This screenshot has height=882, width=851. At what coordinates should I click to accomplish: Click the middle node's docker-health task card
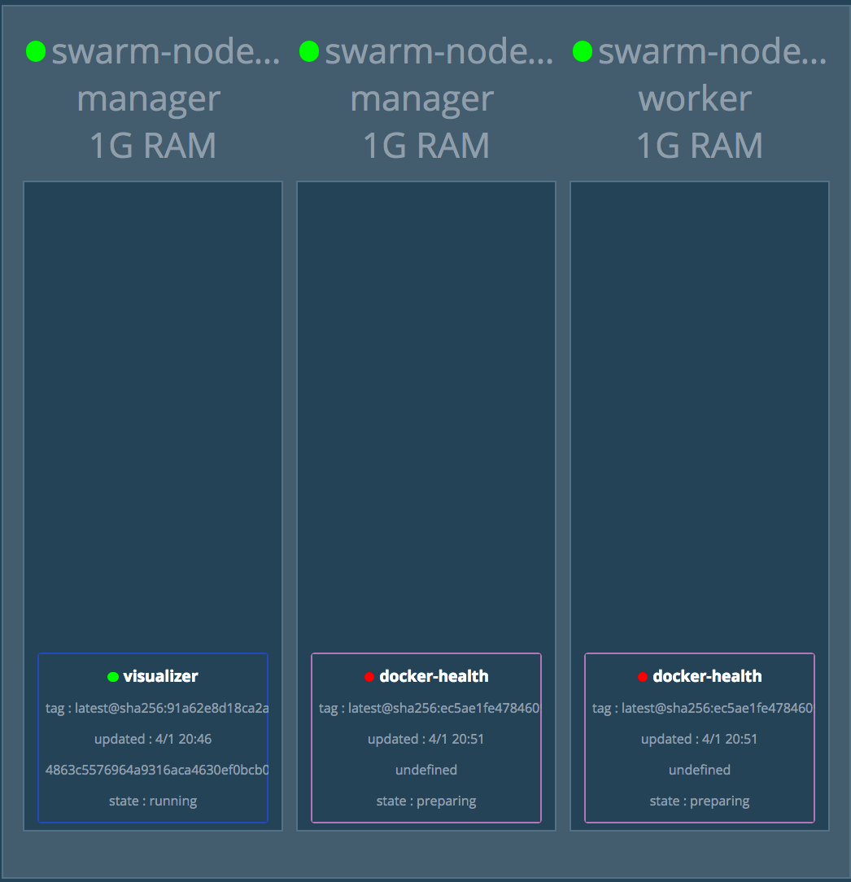pos(425,738)
